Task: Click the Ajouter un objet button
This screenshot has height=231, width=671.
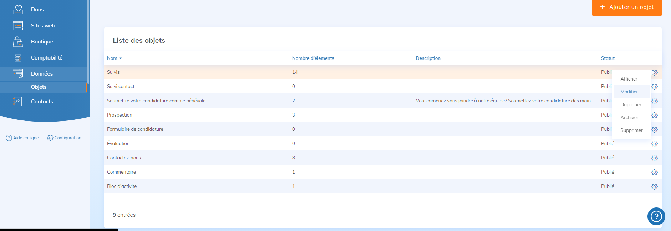Action: tap(627, 7)
